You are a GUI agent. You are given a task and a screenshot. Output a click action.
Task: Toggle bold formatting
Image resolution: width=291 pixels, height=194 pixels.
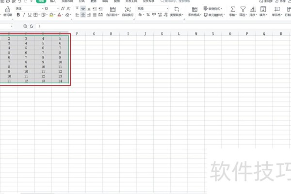(x=18, y=15)
